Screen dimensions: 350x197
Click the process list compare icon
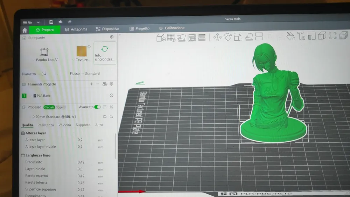click(x=105, y=107)
